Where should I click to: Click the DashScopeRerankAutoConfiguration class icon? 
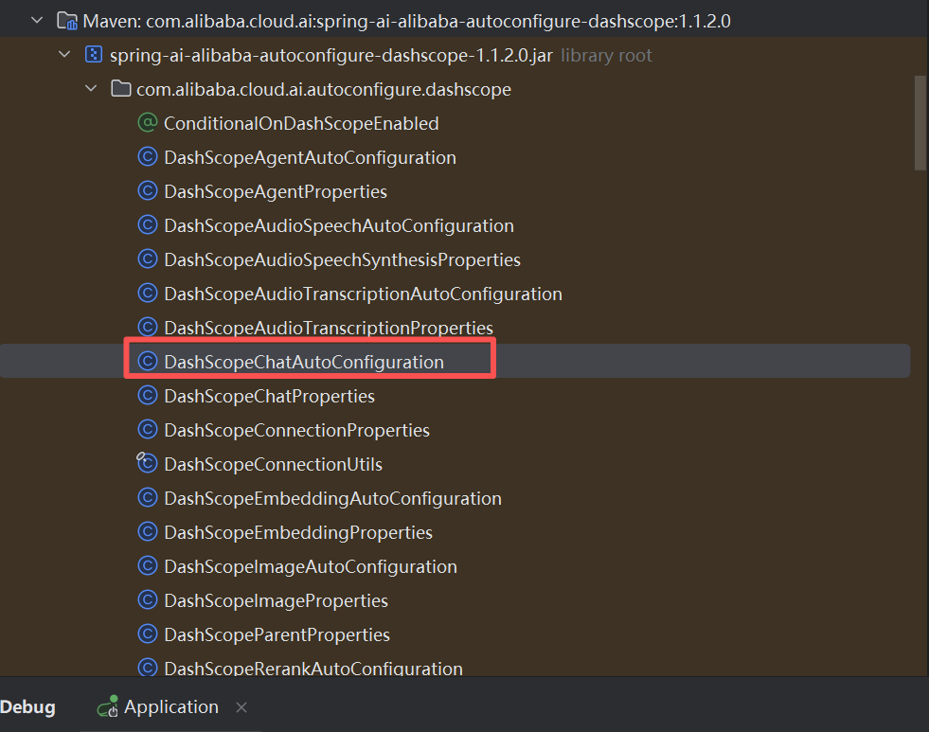pyautogui.click(x=148, y=667)
